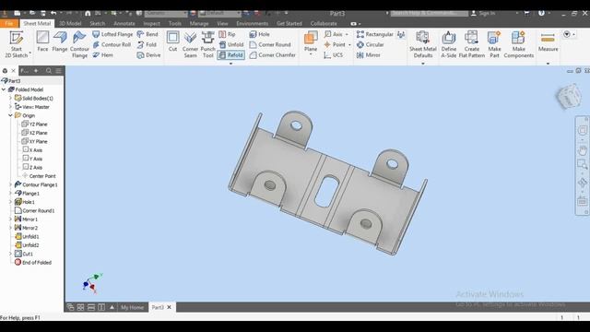This screenshot has width=590, height=332.
Task: Click Sign In
Action: tap(483, 13)
